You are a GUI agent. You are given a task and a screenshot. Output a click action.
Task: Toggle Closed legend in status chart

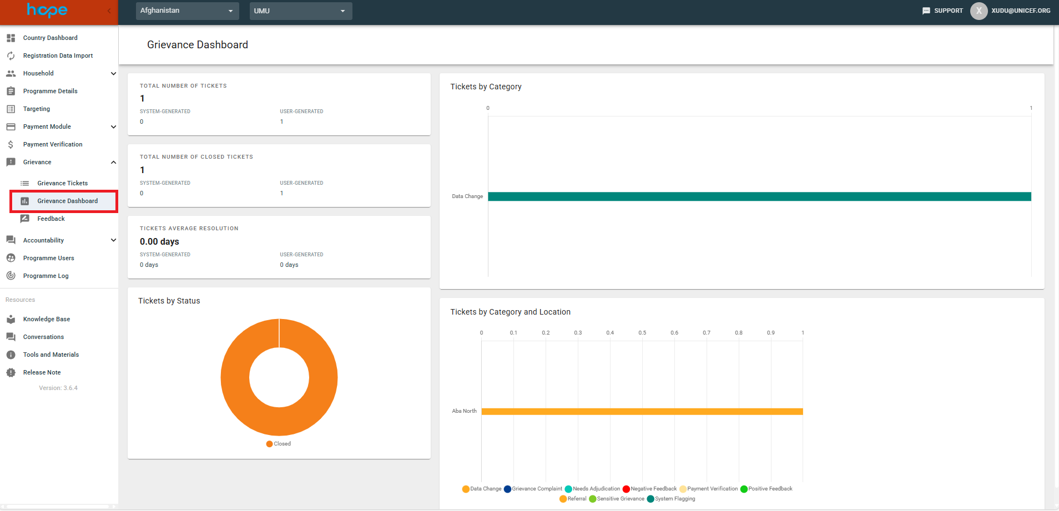click(x=279, y=444)
